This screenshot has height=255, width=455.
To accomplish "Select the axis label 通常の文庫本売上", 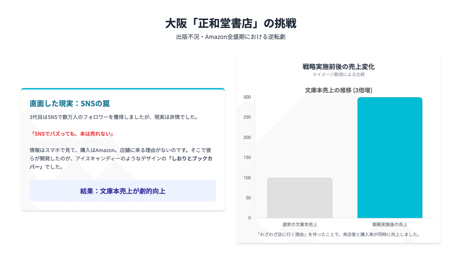I will coord(300,224).
